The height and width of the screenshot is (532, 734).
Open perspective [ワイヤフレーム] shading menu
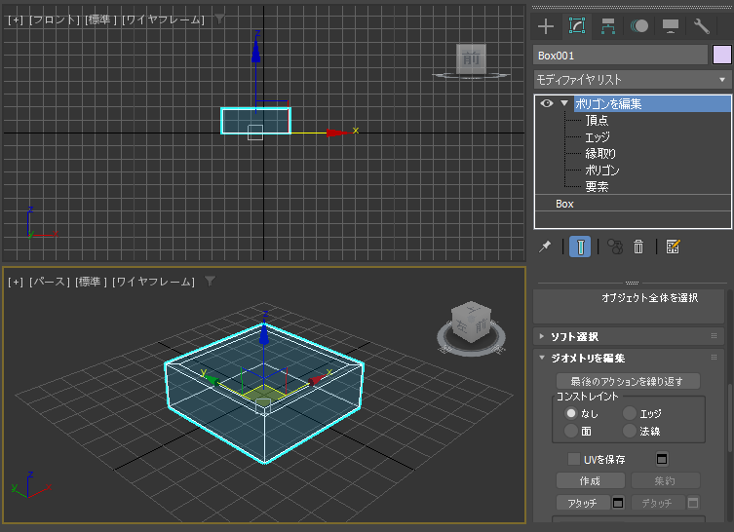[154, 282]
